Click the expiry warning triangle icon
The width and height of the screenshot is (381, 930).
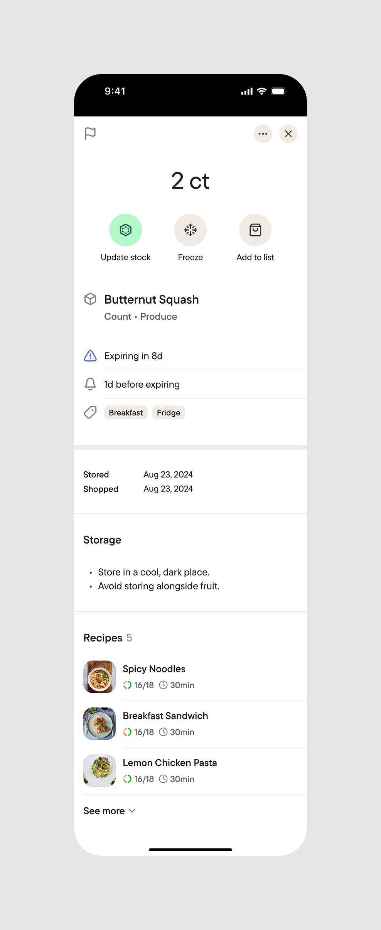(x=90, y=356)
